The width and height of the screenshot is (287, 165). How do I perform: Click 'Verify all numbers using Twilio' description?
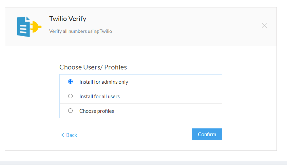click(80, 31)
